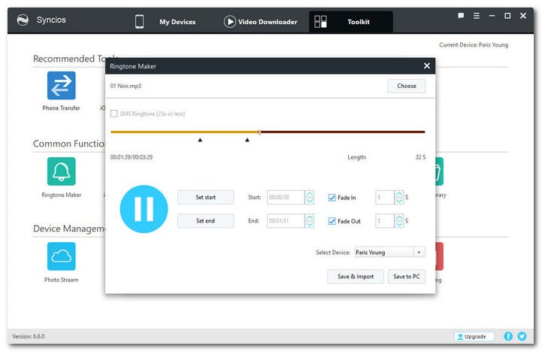Viewport: 542px width, 352px height.
Task: Open the Phone Transfer tool icon
Action: coord(61,86)
